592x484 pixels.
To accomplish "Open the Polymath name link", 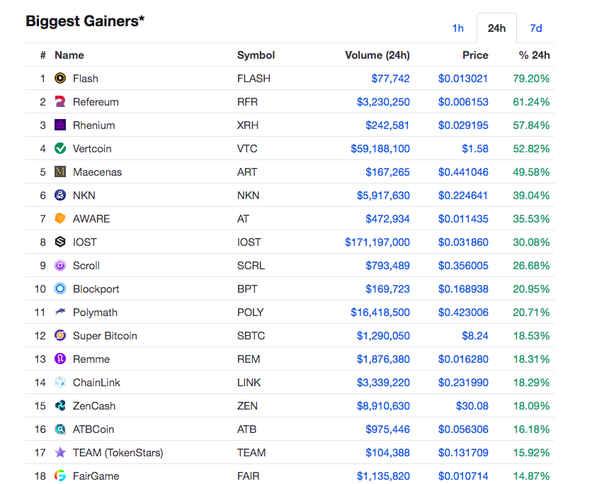I will (95, 313).
